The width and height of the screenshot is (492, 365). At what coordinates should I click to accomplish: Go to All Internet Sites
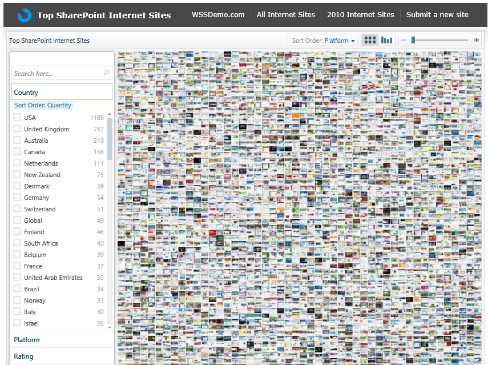286,15
